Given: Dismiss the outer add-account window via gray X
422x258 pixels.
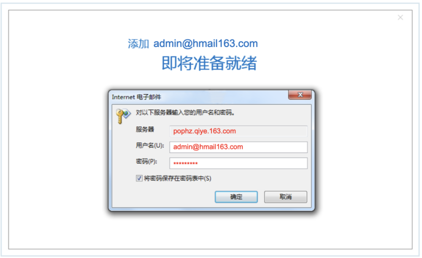Looking at the screenshot, I should pos(400,17).
